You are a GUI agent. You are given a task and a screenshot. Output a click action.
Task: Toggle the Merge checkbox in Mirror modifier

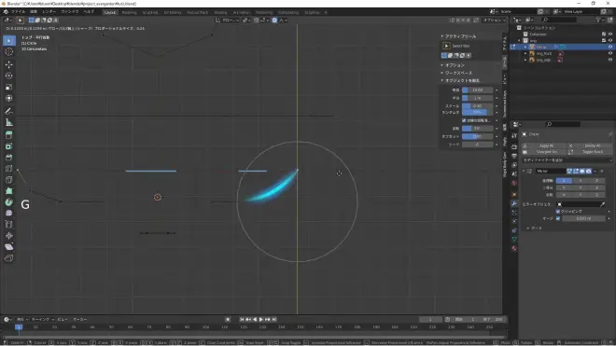click(x=558, y=218)
